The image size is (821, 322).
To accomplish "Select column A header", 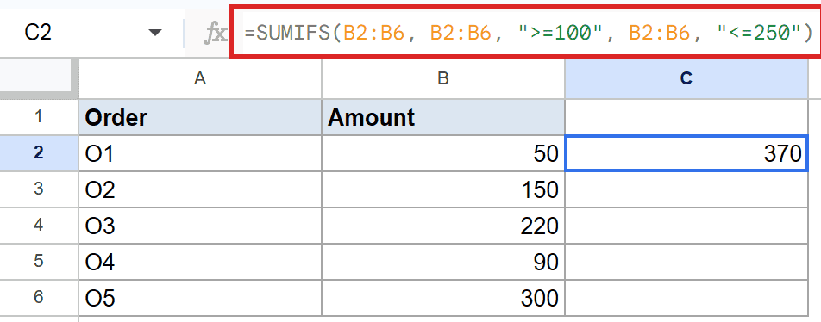I will (200, 78).
